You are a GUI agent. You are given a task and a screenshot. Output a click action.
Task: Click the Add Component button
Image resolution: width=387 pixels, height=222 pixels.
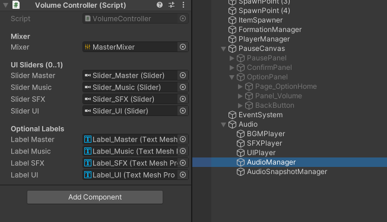tap(95, 197)
